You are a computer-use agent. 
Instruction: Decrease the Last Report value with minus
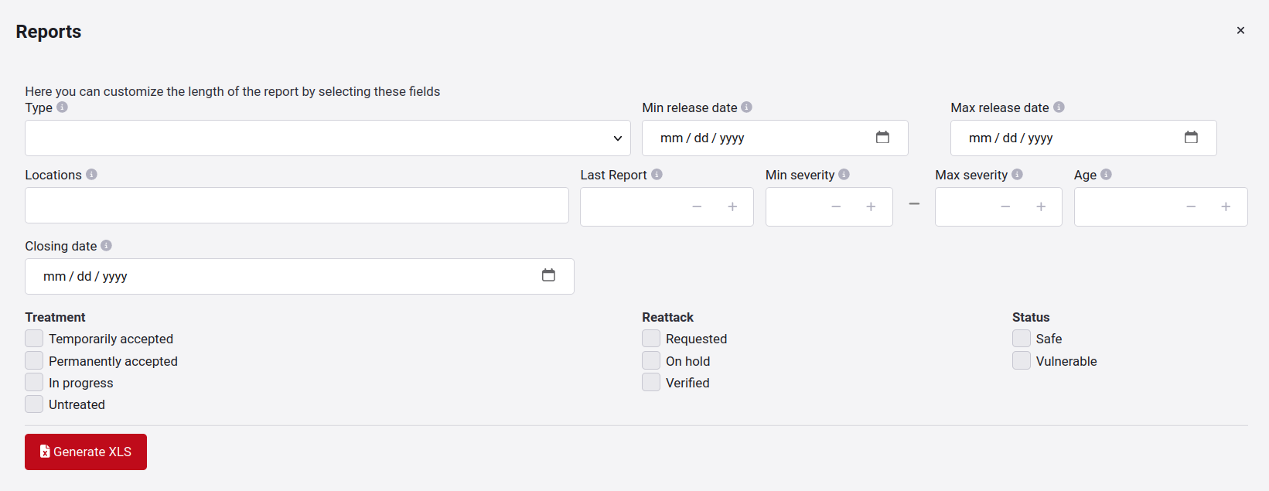697,206
